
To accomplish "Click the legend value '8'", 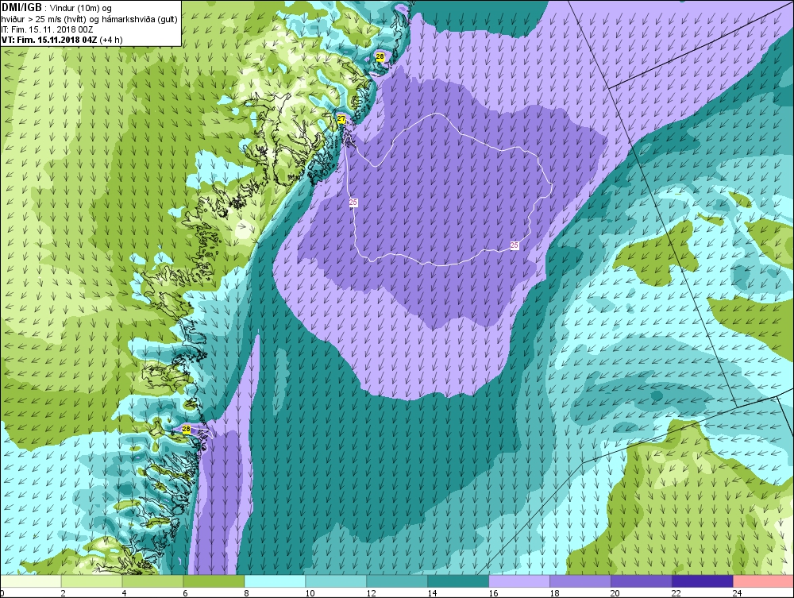I will (x=247, y=593).
